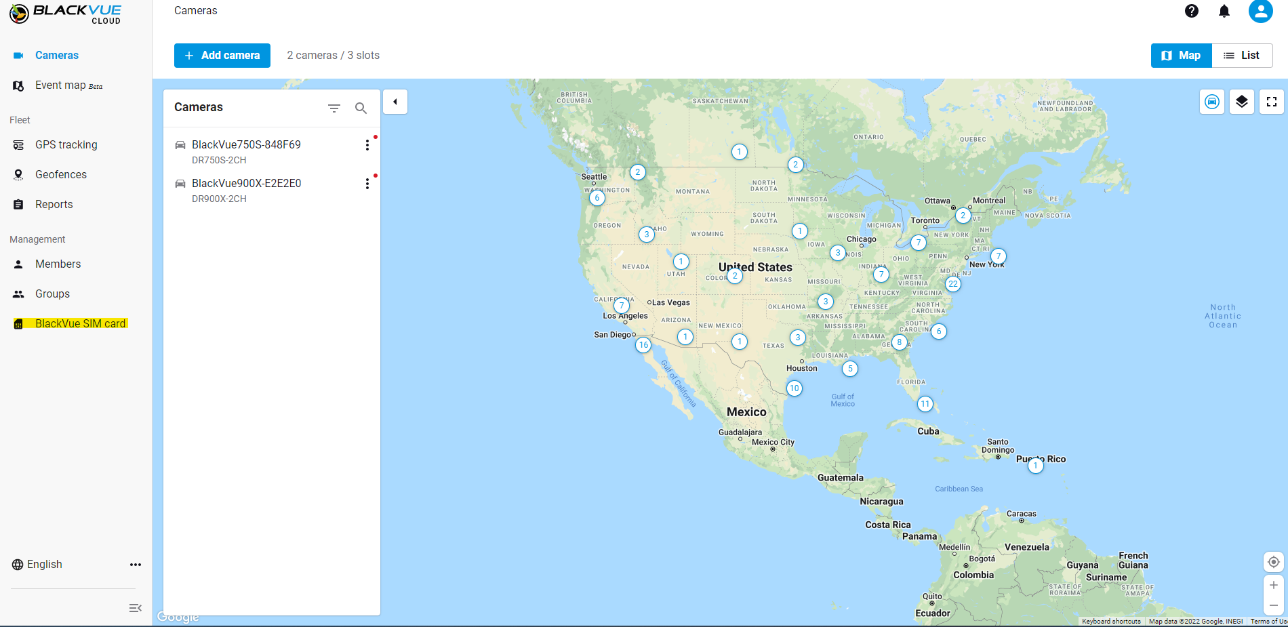Click the 10 cluster near Houston coast

tap(794, 388)
